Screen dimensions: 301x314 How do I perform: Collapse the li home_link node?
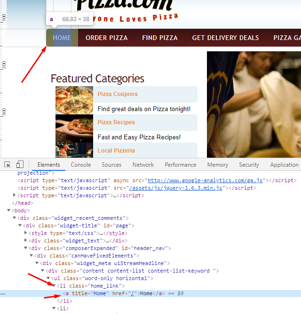(54, 286)
